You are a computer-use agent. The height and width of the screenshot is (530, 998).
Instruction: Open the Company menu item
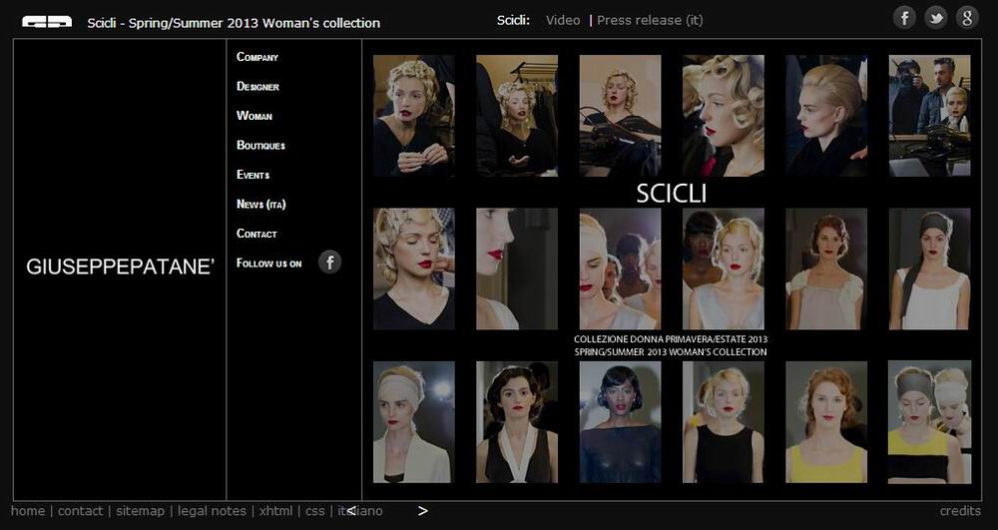coord(257,57)
